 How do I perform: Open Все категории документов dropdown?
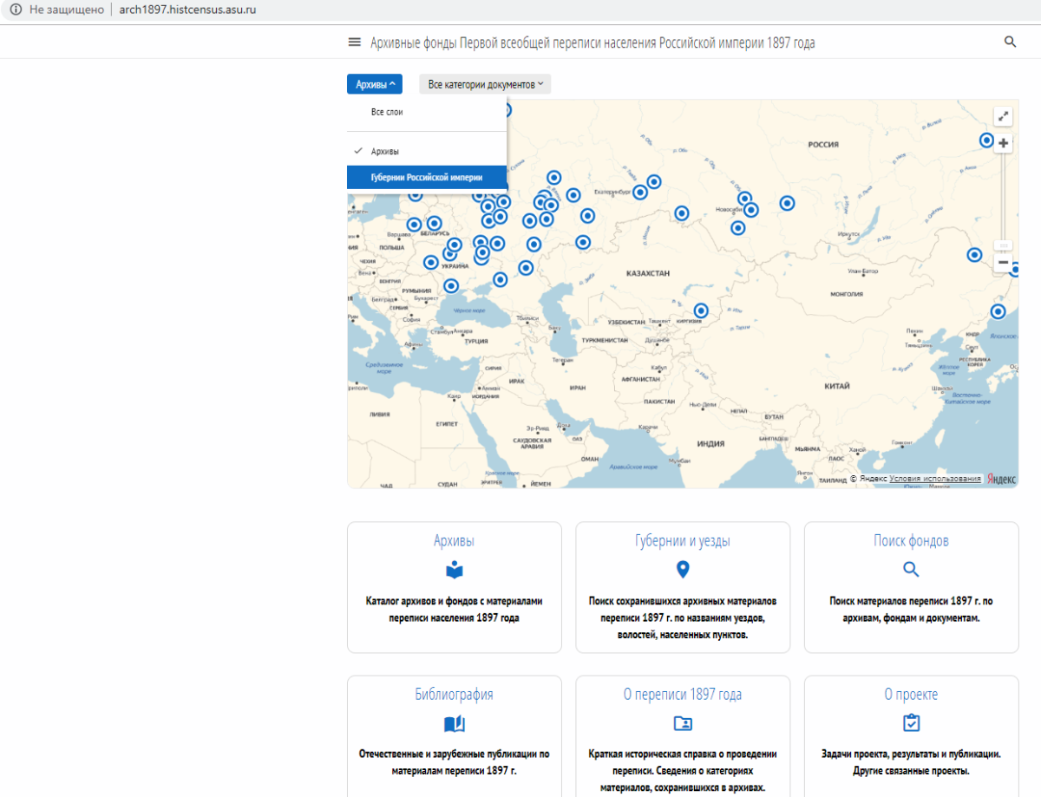pos(485,84)
